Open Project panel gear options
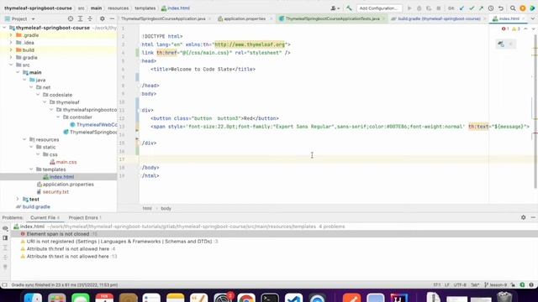This screenshot has height=302, width=538. [103, 18]
